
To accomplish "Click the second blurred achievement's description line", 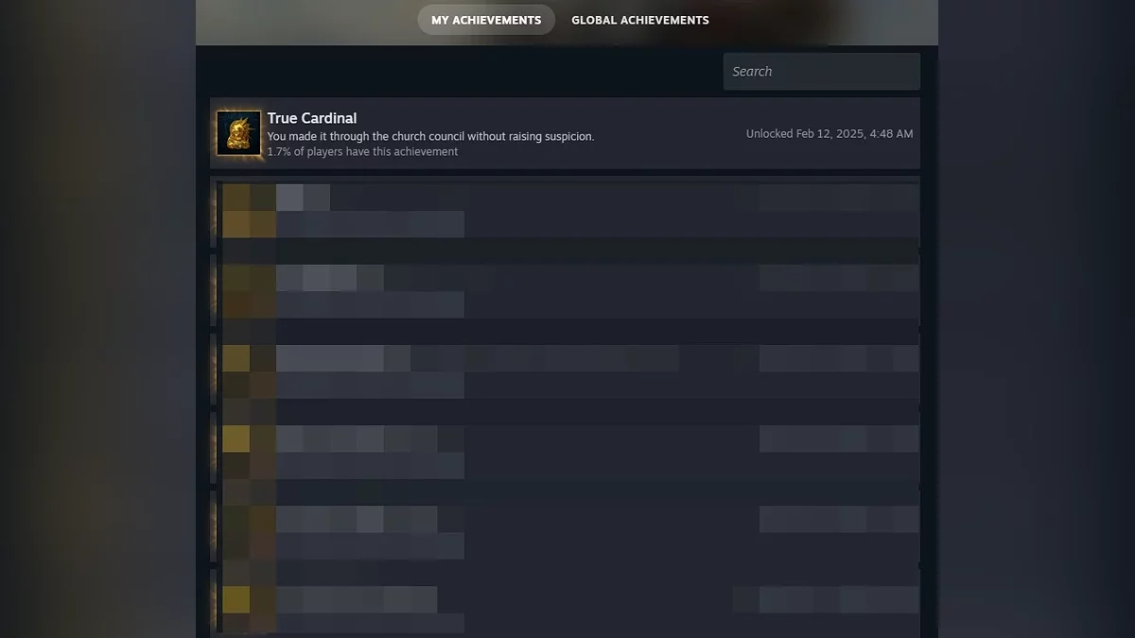I will point(370,304).
